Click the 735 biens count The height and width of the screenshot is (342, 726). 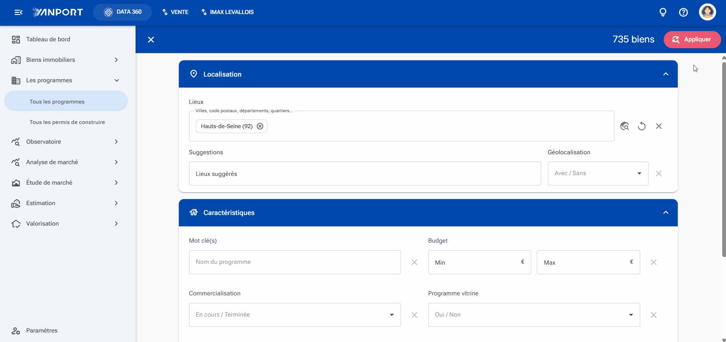click(633, 39)
